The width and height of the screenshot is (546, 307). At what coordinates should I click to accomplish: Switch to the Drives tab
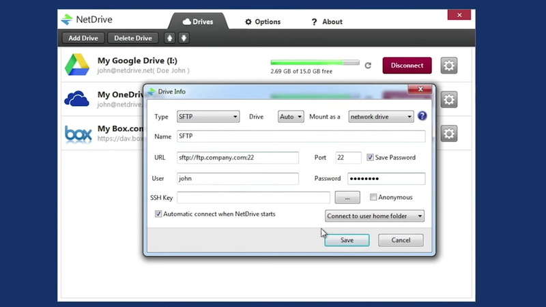pos(198,22)
